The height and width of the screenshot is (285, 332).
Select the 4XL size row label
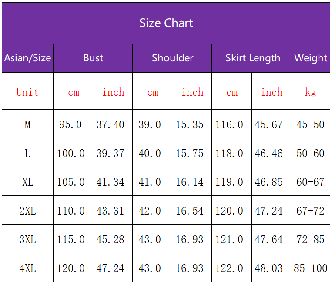point(27,268)
